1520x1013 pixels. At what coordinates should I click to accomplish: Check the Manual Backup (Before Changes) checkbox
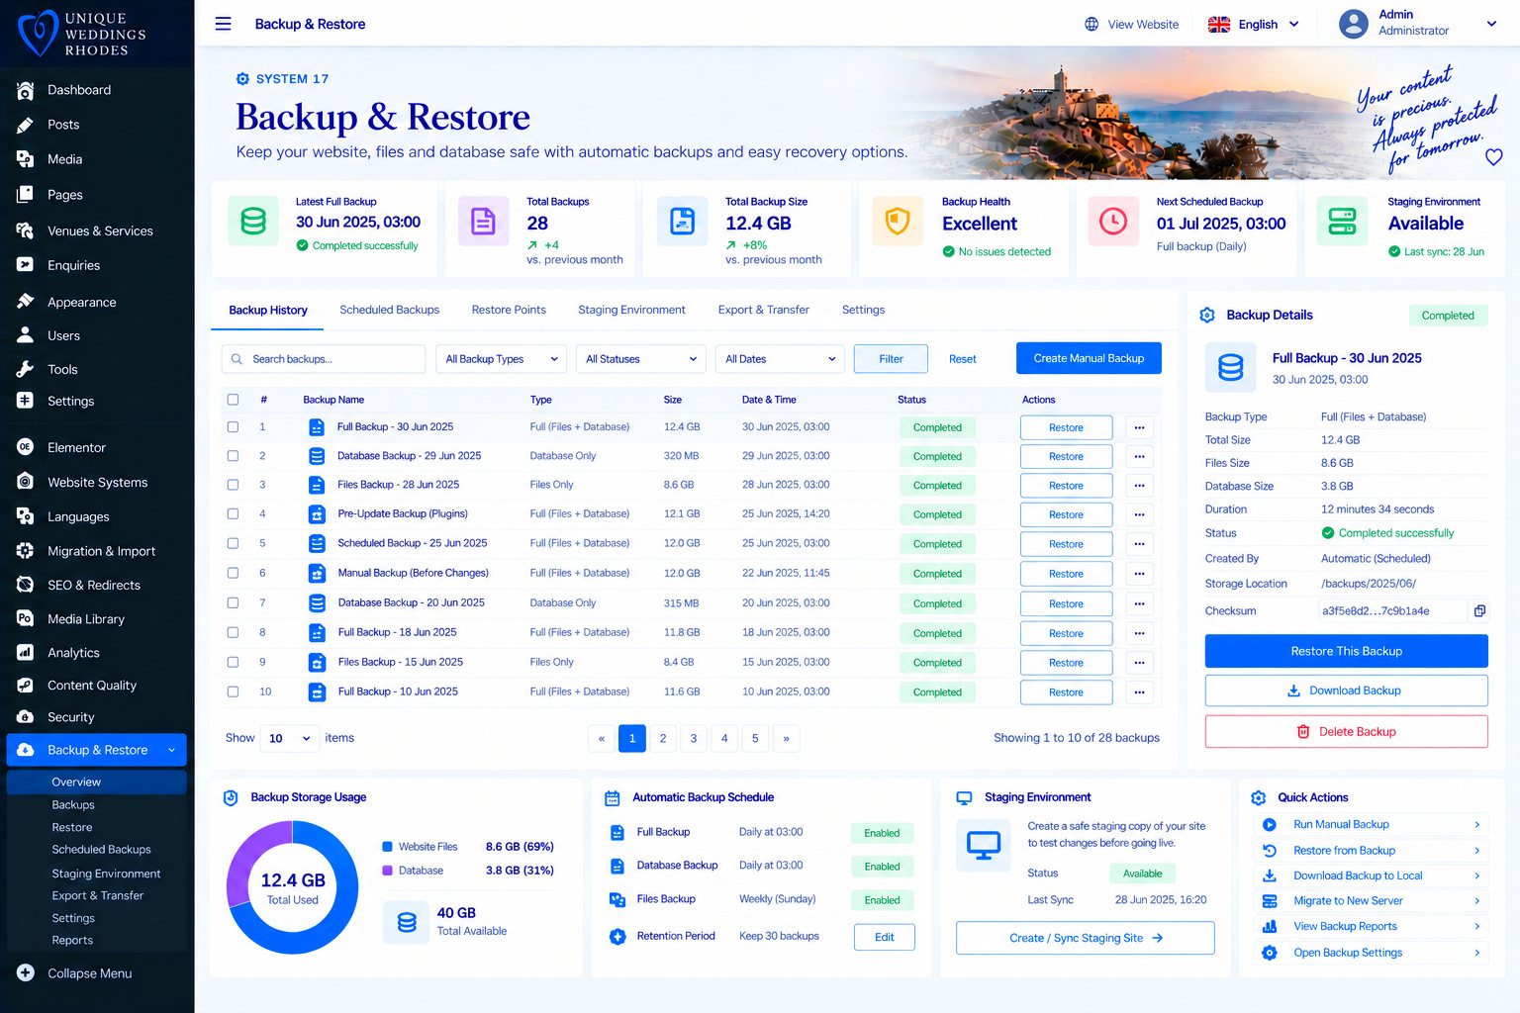click(234, 573)
